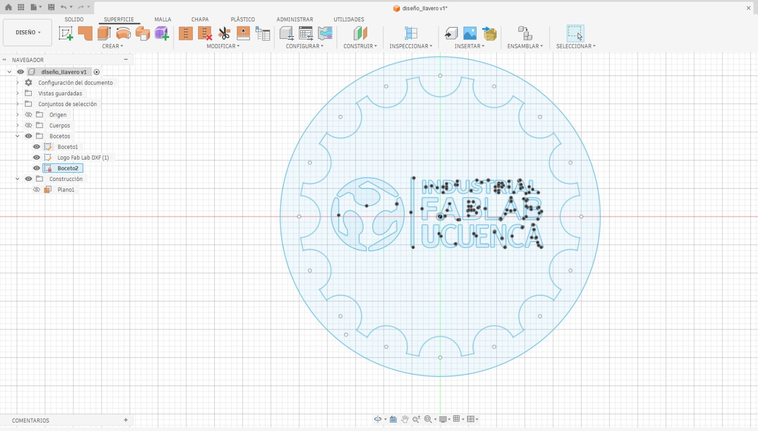Image resolution: width=758 pixels, height=431 pixels.
Task: Click the Insert Derive icon
Action: 451,33
